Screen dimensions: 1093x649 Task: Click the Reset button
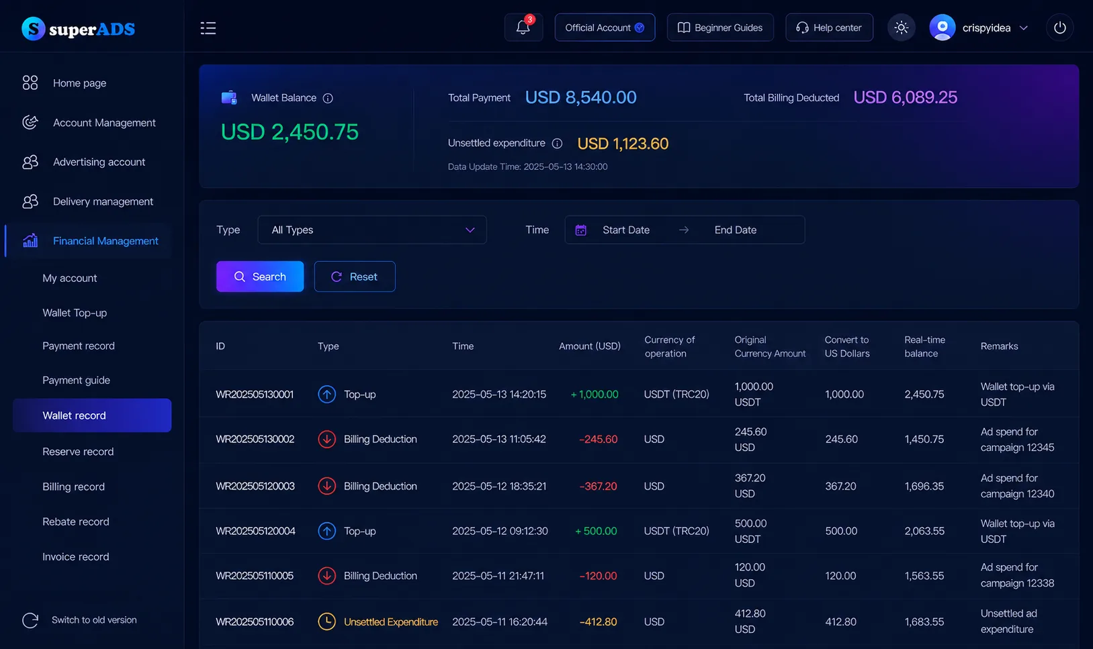[x=355, y=277]
